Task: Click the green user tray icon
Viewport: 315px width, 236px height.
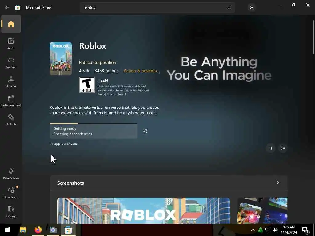Action: 261,230
